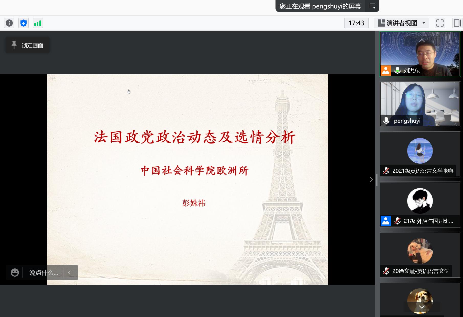Click the orange profile icon on 刘洪东
The height and width of the screenshot is (317, 463).
[386, 71]
